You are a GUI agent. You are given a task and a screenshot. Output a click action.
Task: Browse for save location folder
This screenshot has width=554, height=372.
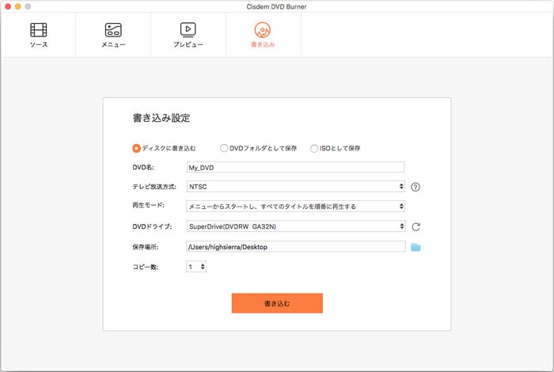click(415, 247)
